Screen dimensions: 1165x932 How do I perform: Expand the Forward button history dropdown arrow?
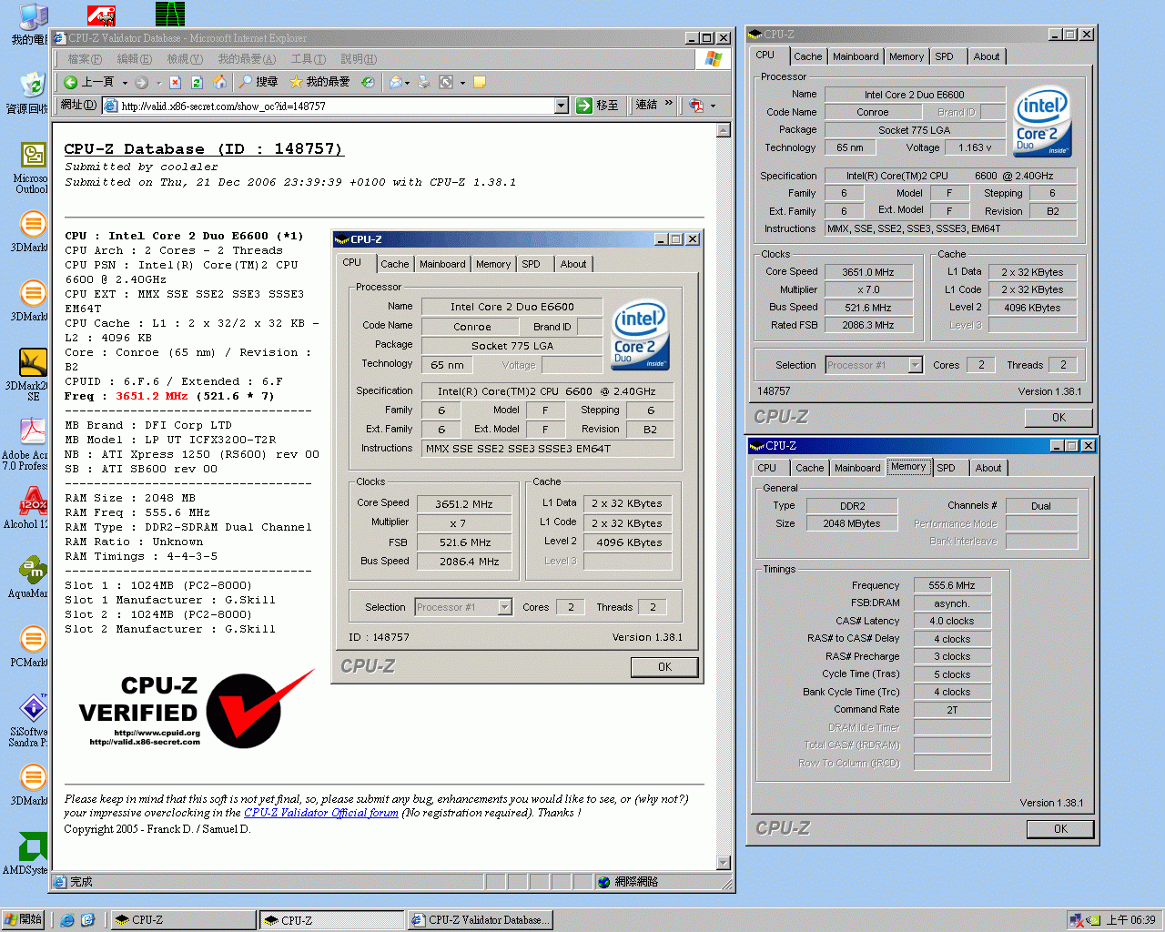pos(157,83)
